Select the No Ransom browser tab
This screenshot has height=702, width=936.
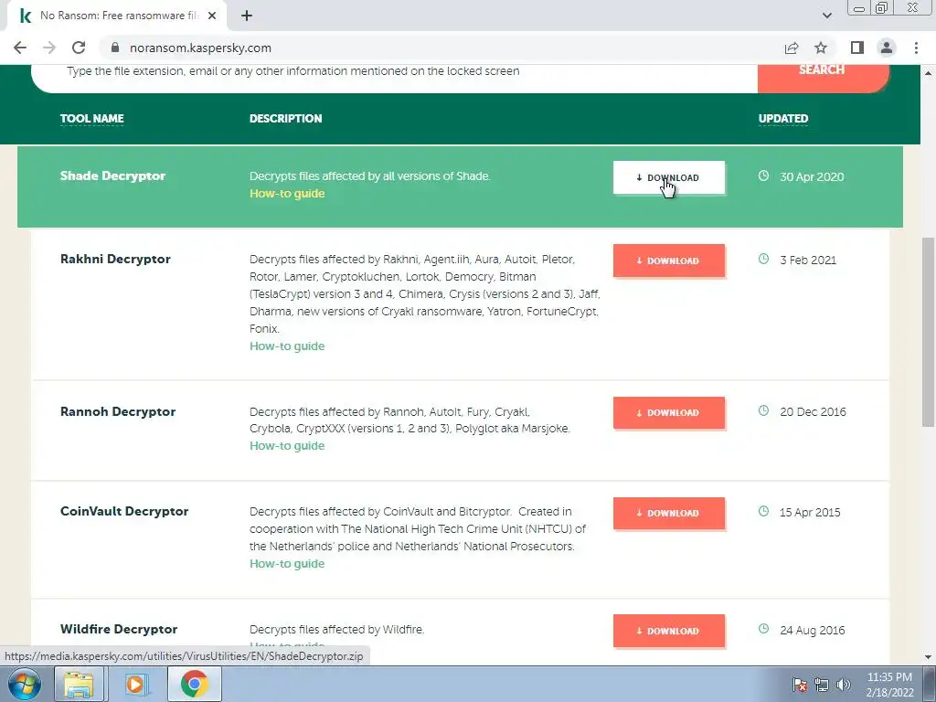116,16
